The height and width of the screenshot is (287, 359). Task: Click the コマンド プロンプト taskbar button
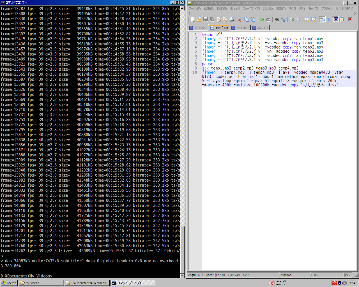133,283
